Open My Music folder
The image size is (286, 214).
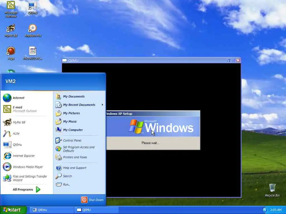(80, 121)
